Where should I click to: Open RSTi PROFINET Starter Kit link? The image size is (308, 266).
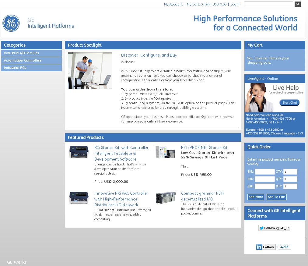click(204, 147)
